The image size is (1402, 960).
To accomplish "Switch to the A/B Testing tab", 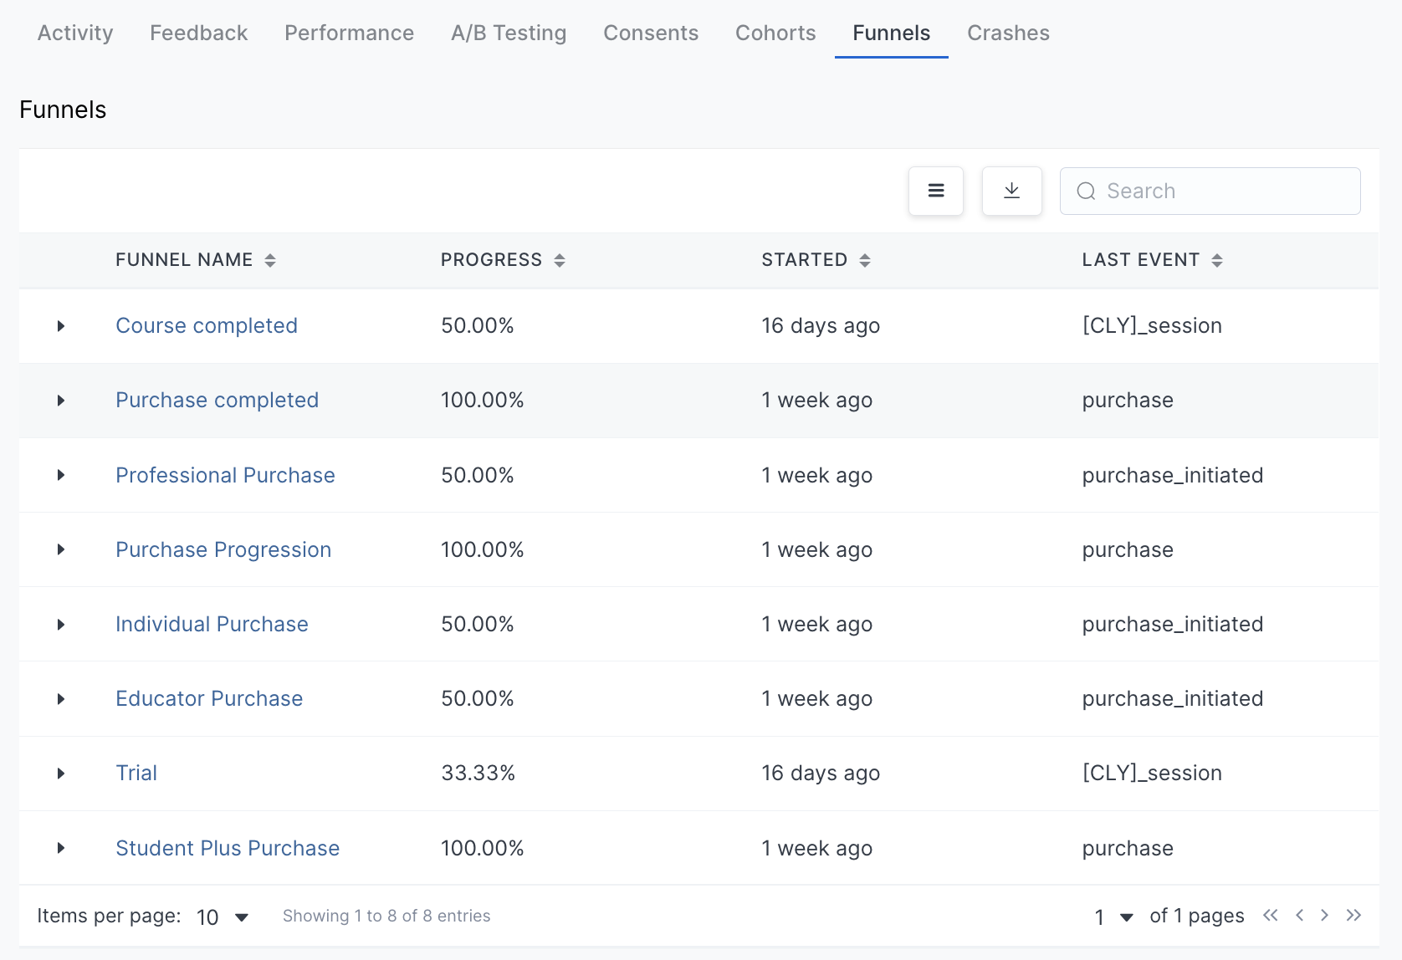I will [509, 33].
